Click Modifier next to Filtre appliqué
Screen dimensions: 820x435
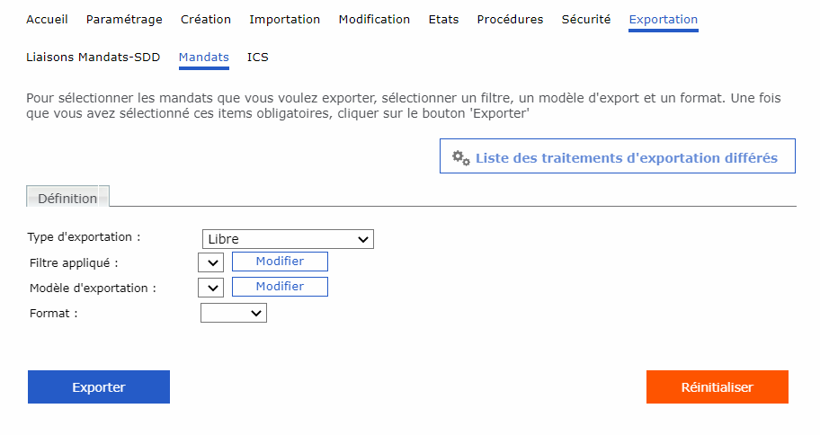tap(280, 262)
